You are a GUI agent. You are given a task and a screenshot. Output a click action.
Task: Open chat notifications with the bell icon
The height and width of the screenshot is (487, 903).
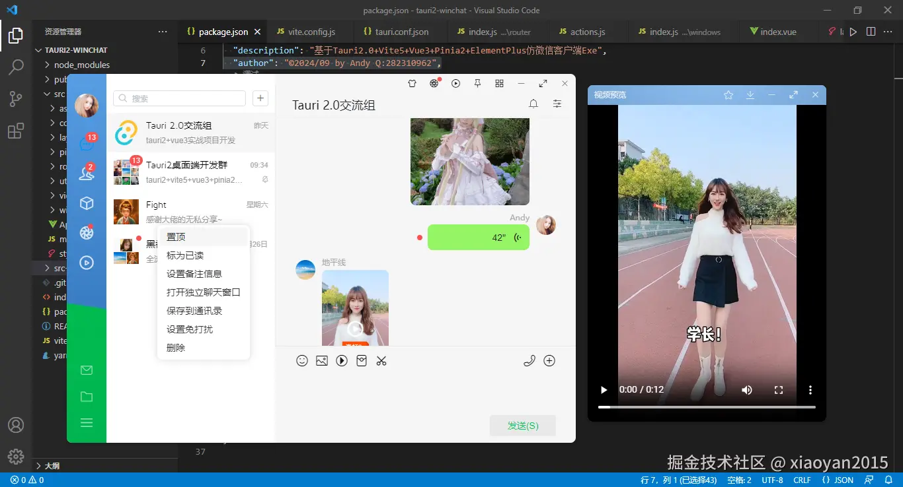pos(533,104)
